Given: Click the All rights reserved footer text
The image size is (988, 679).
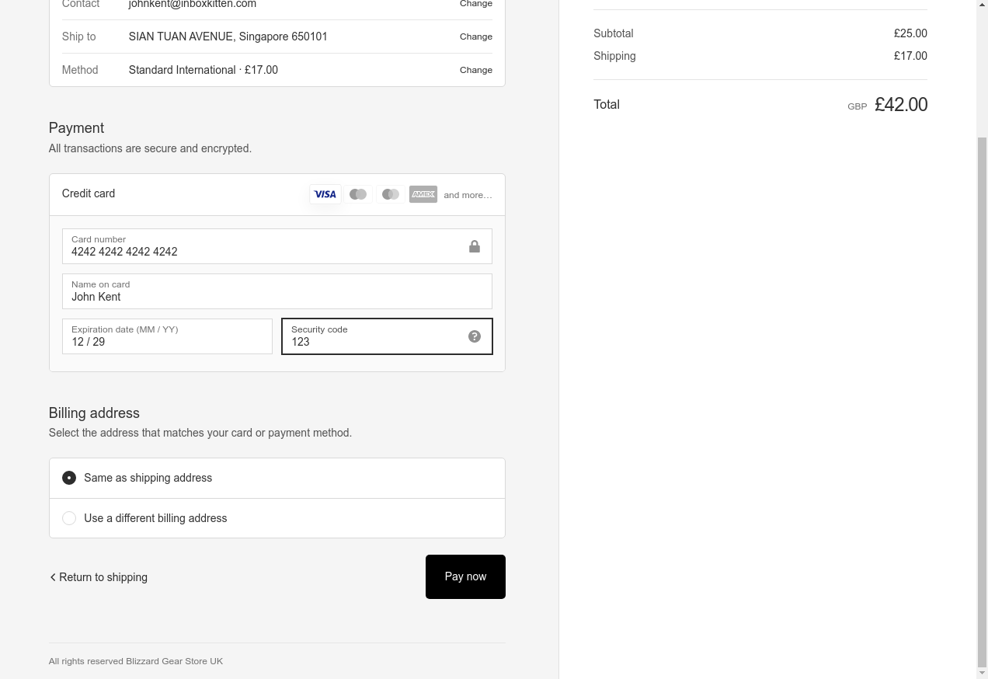Looking at the screenshot, I should click(136, 661).
